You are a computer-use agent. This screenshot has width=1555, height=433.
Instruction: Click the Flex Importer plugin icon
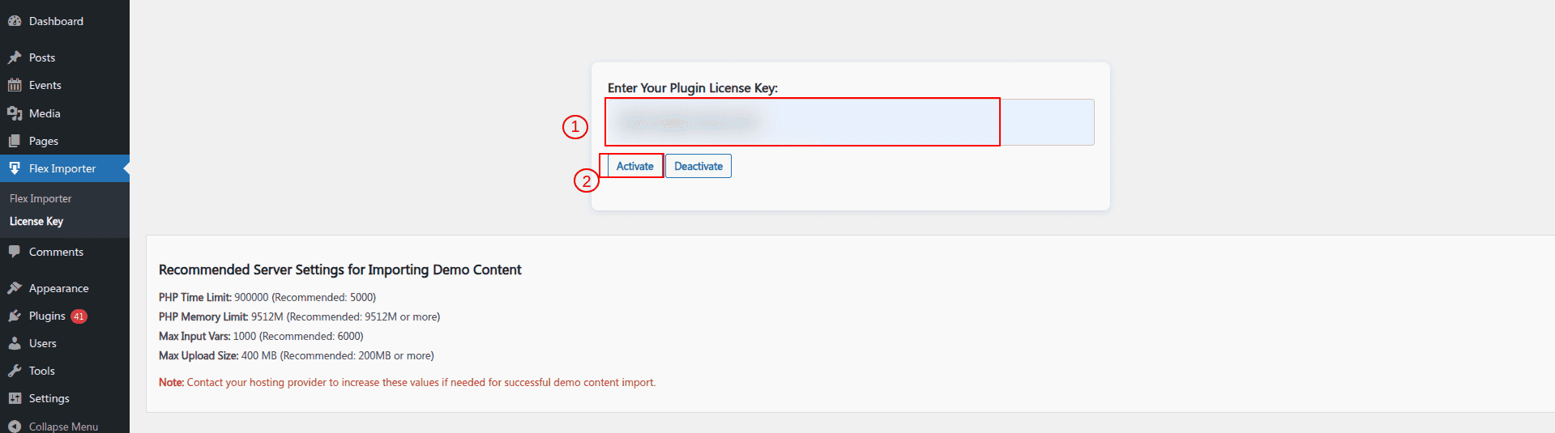(15, 168)
